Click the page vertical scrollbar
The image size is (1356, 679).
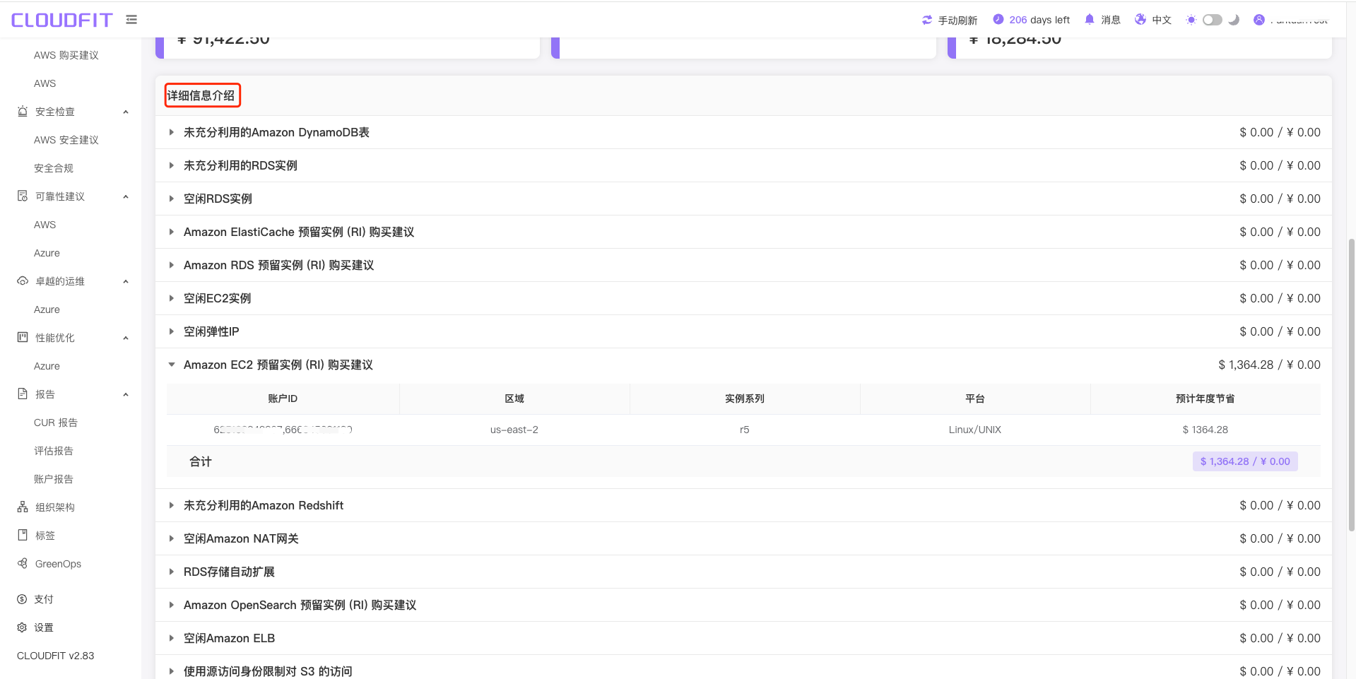(1351, 385)
